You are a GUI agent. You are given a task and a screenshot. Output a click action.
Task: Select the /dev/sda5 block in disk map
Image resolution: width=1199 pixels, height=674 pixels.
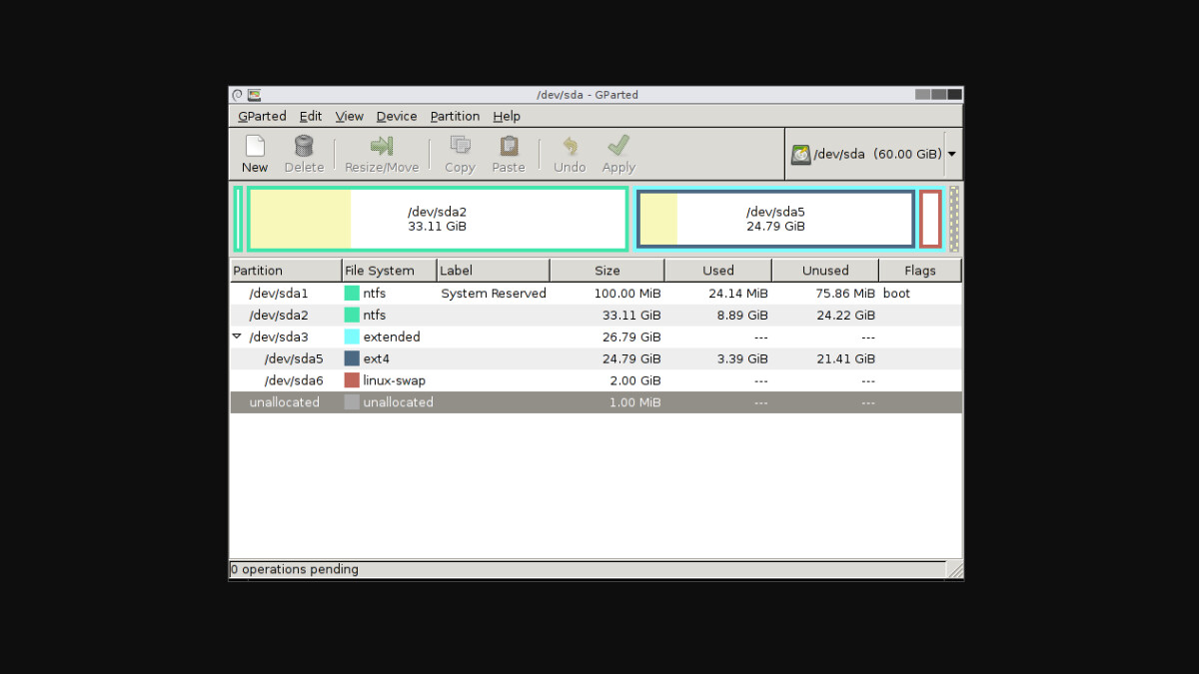pos(775,219)
